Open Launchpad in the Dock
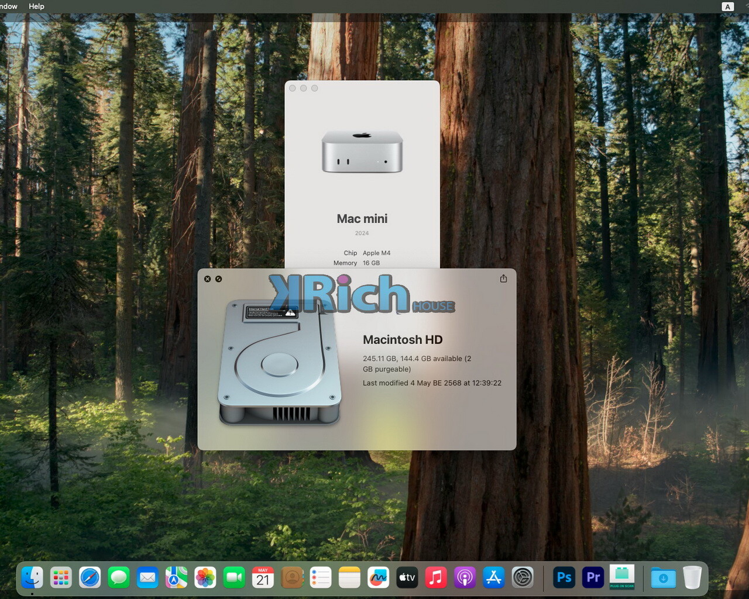 tap(61, 578)
